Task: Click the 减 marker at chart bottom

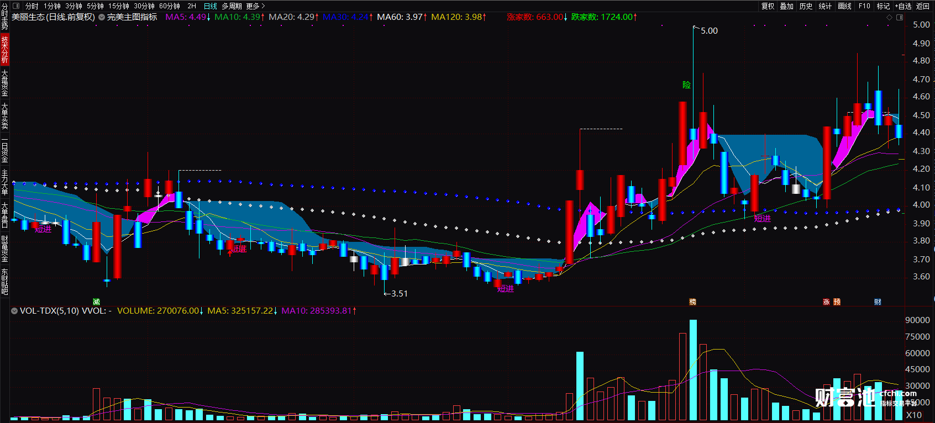Action: [96, 302]
